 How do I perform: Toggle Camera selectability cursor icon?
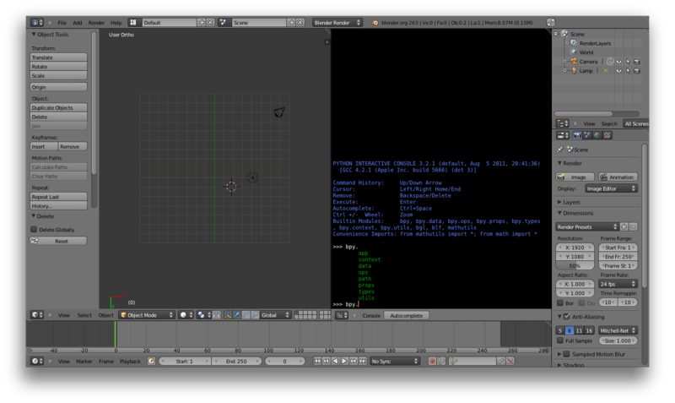[x=628, y=62]
